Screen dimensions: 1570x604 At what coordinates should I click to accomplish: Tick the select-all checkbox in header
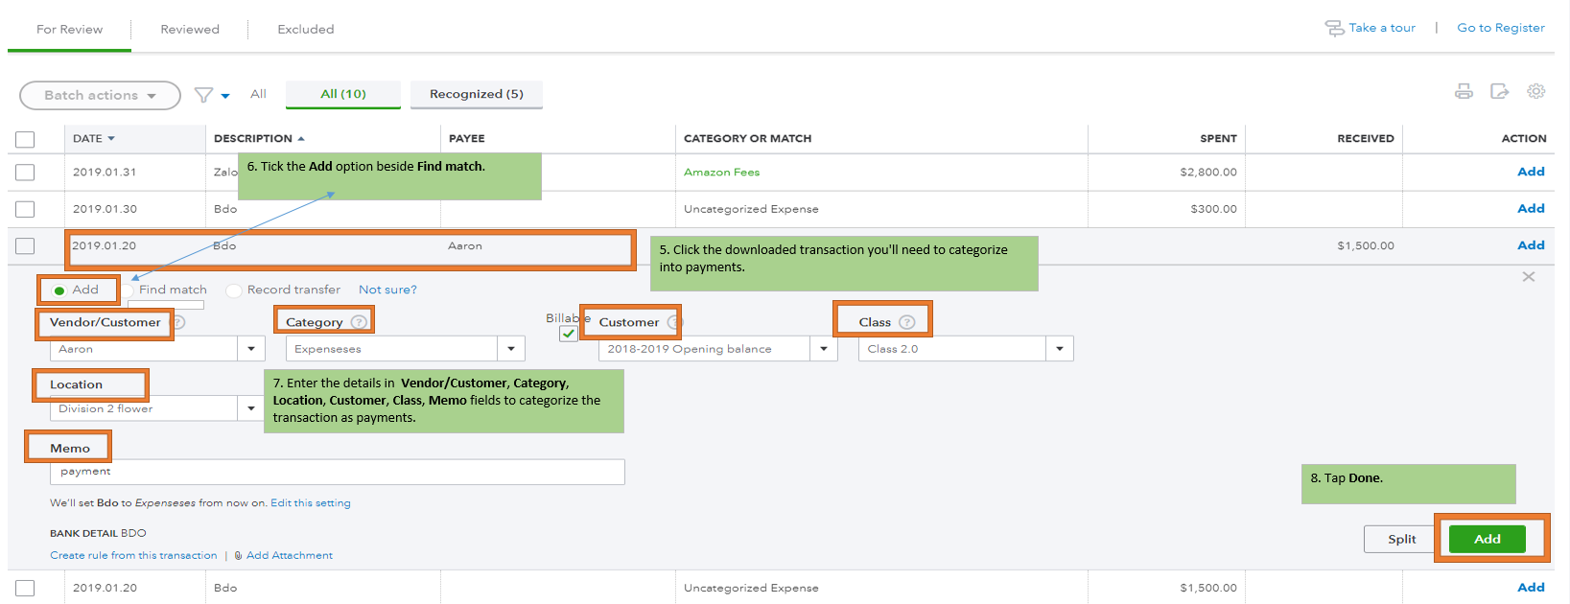click(x=25, y=139)
